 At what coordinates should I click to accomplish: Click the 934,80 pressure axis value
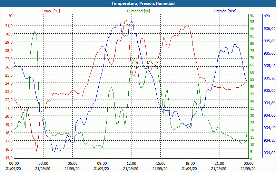269,103
